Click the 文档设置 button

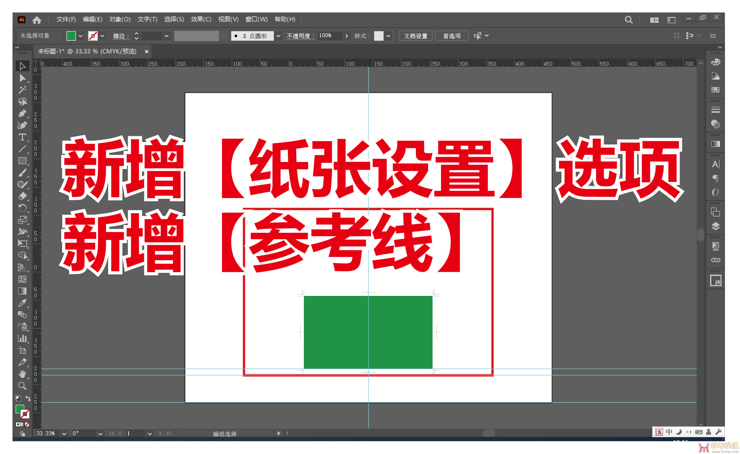pyautogui.click(x=415, y=36)
